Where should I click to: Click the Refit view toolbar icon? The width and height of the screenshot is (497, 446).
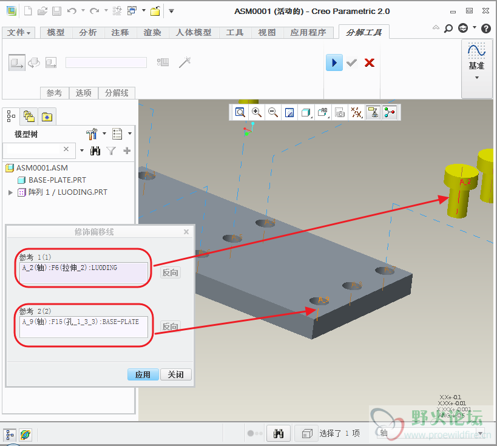coord(240,112)
